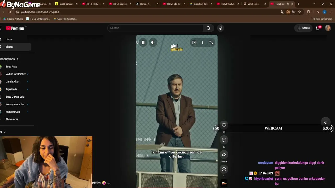Enter fullscreen mode for the Short

pyautogui.click(x=211, y=42)
